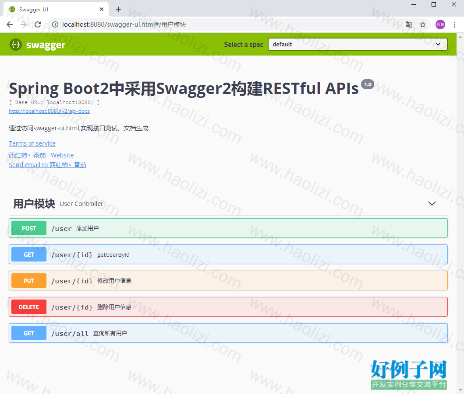Open the Select a spec dropdown

pyautogui.click(x=358, y=44)
